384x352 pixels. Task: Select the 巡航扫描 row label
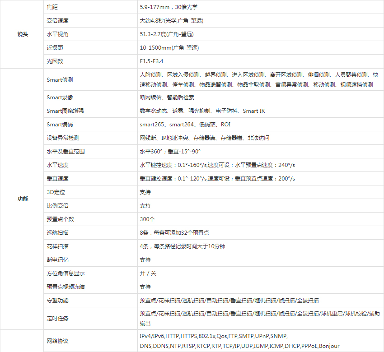point(57,233)
